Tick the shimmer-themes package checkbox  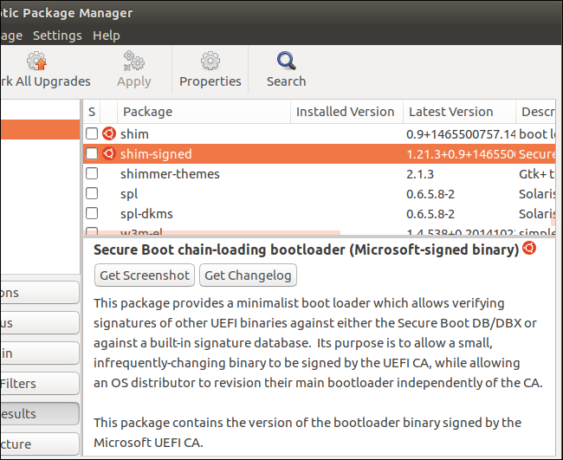pos(92,173)
